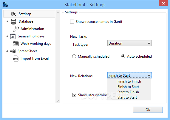Click the Database cylinder icon

coord(13,21)
